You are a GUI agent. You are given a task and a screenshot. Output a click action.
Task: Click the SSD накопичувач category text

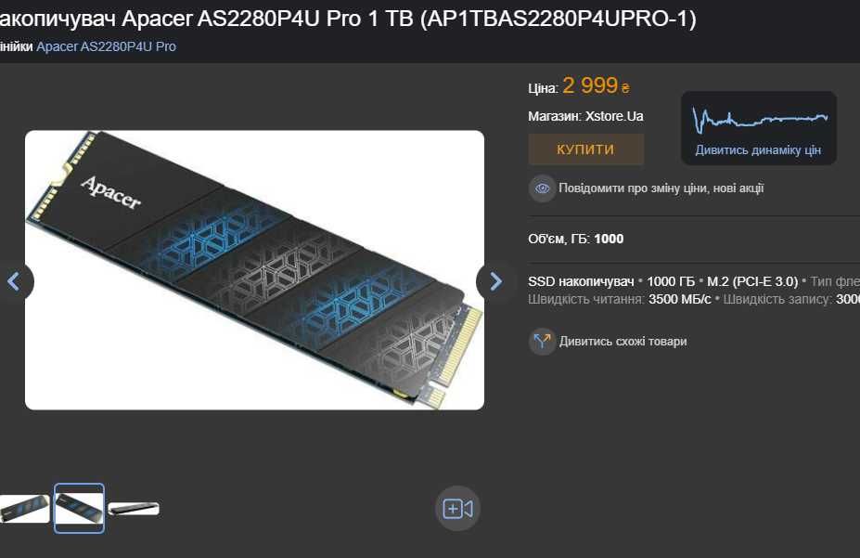tap(581, 281)
